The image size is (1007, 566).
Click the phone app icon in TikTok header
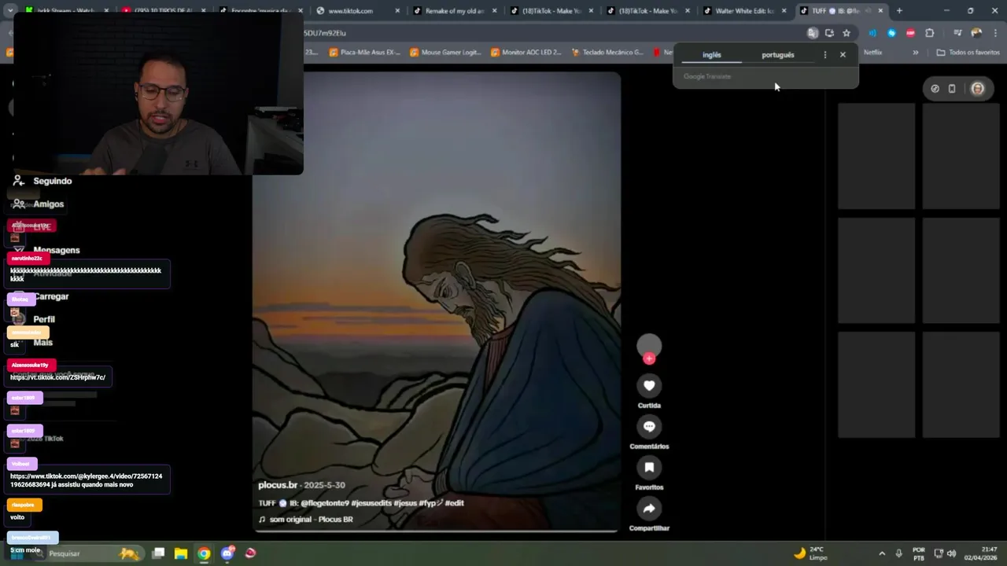tap(952, 89)
